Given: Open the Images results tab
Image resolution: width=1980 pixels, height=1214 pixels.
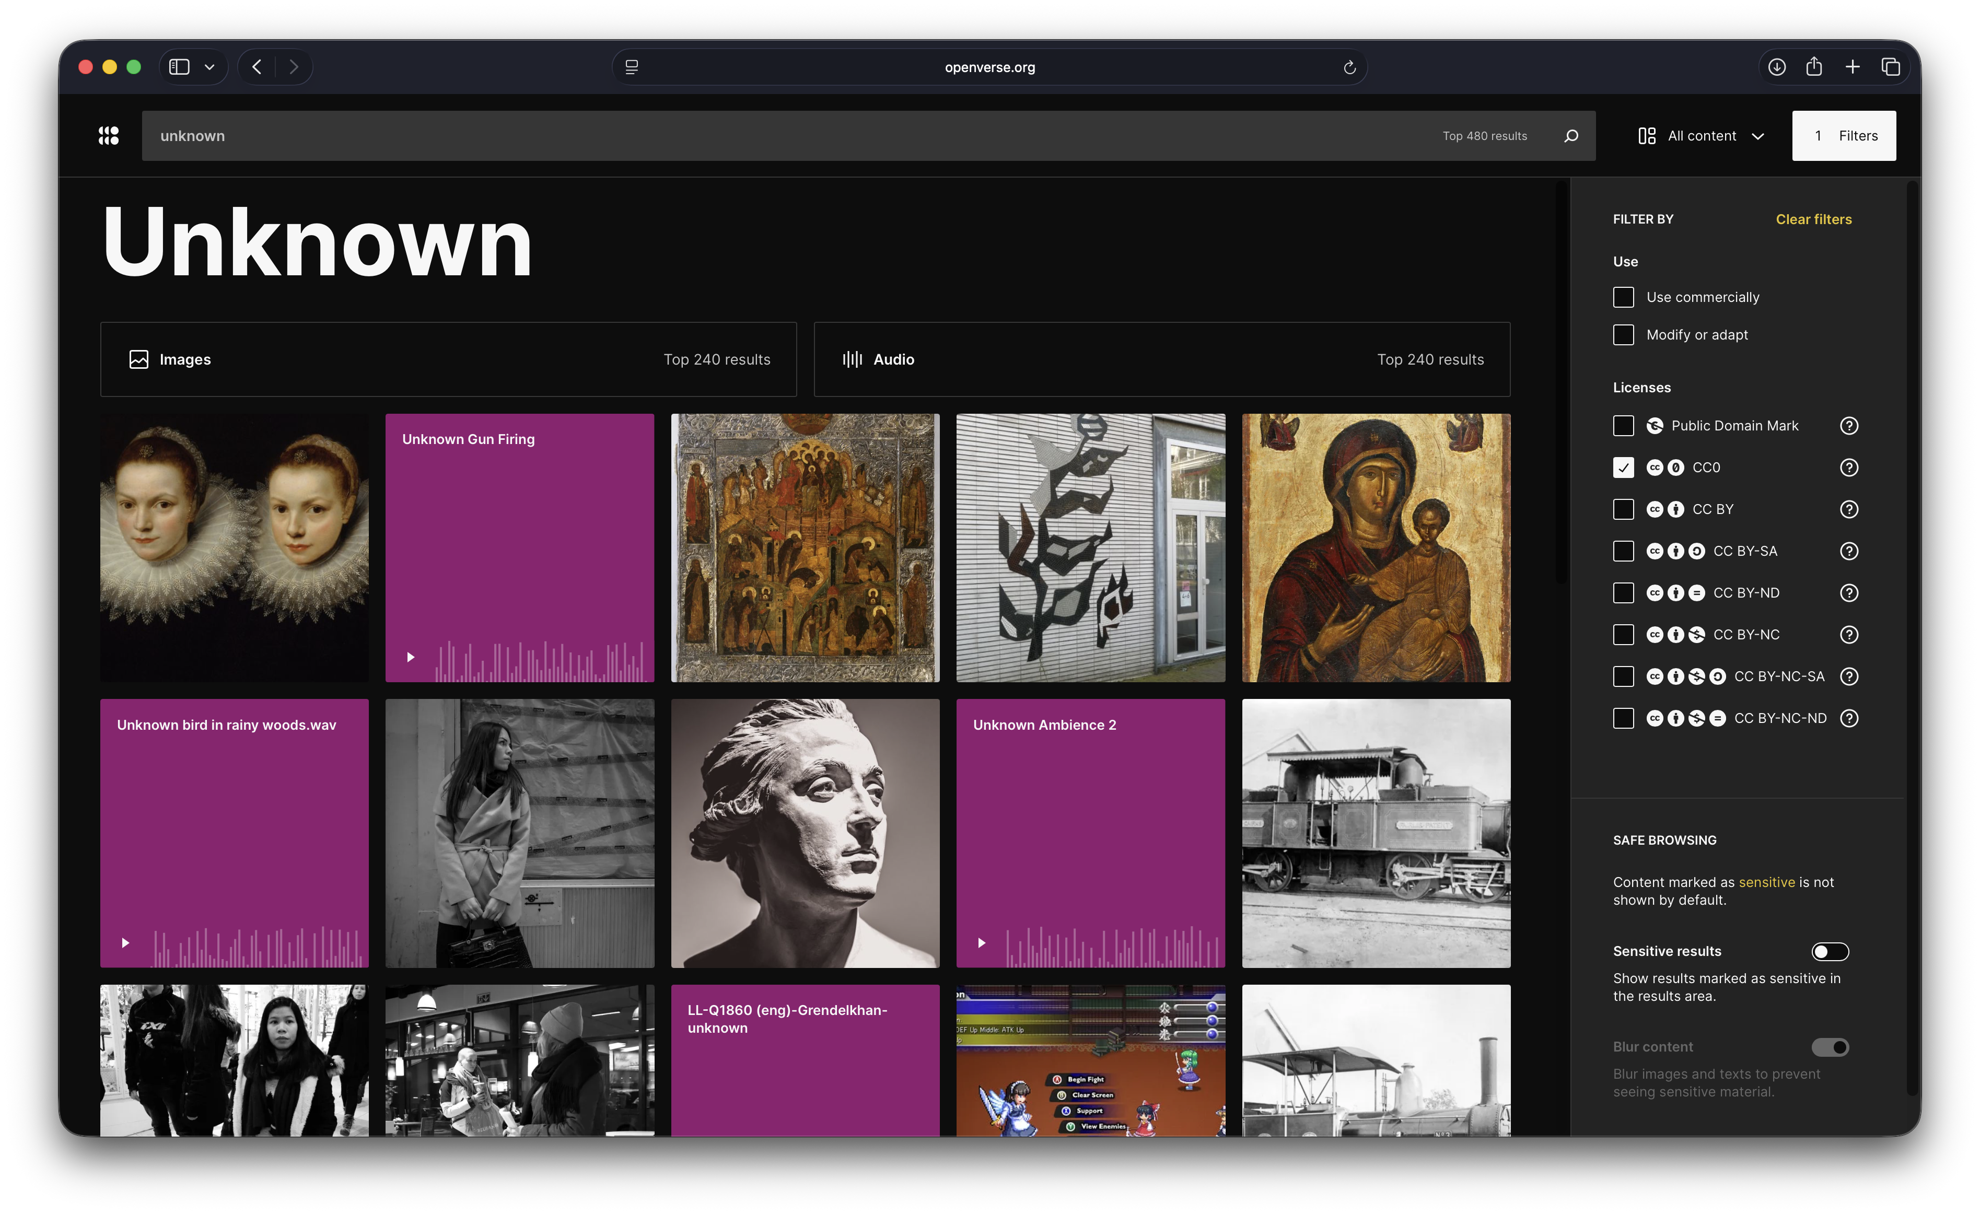Looking at the screenshot, I should [448, 359].
